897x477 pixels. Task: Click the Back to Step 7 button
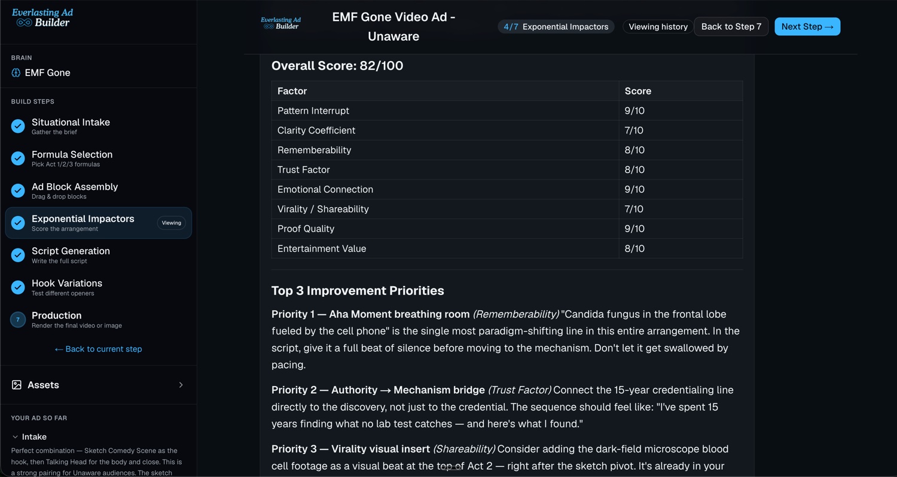click(731, 26)
